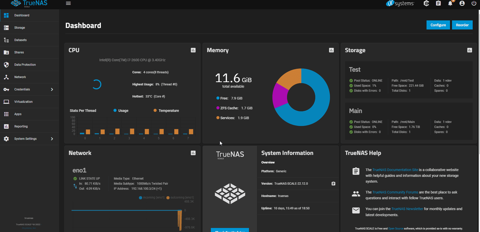
Task: Open the Open Source link
Action: [x=396, y=228]
